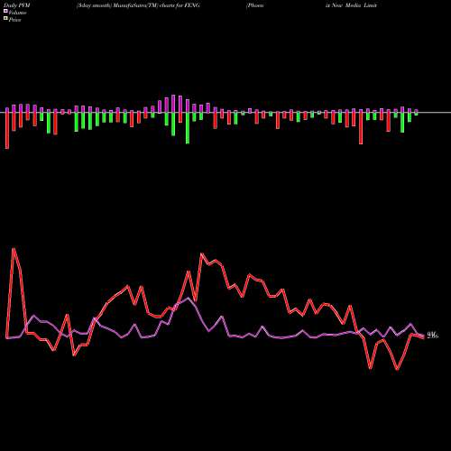The height and width of the screenshot is (451, 451).
Task: Click the highest point of the purple volume line
Action: (189, 298)
